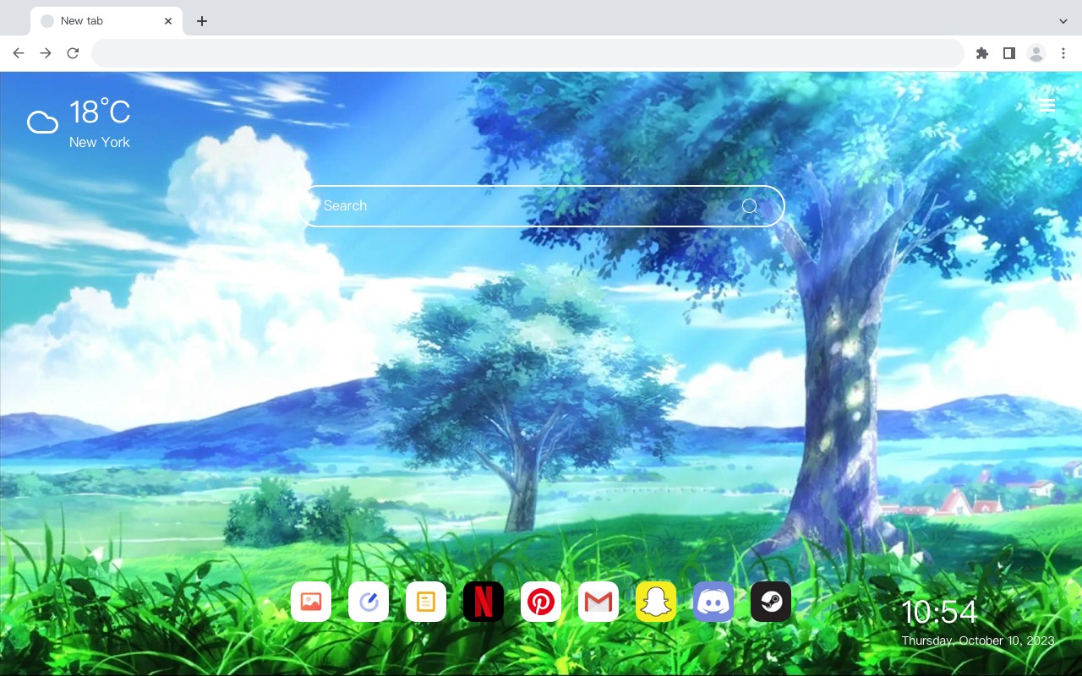The width and height of the screenshot is (1082, 676).
Task: Open Chrome's three-dot menu
Action: pyautogui.click(x=1063, y=53)
